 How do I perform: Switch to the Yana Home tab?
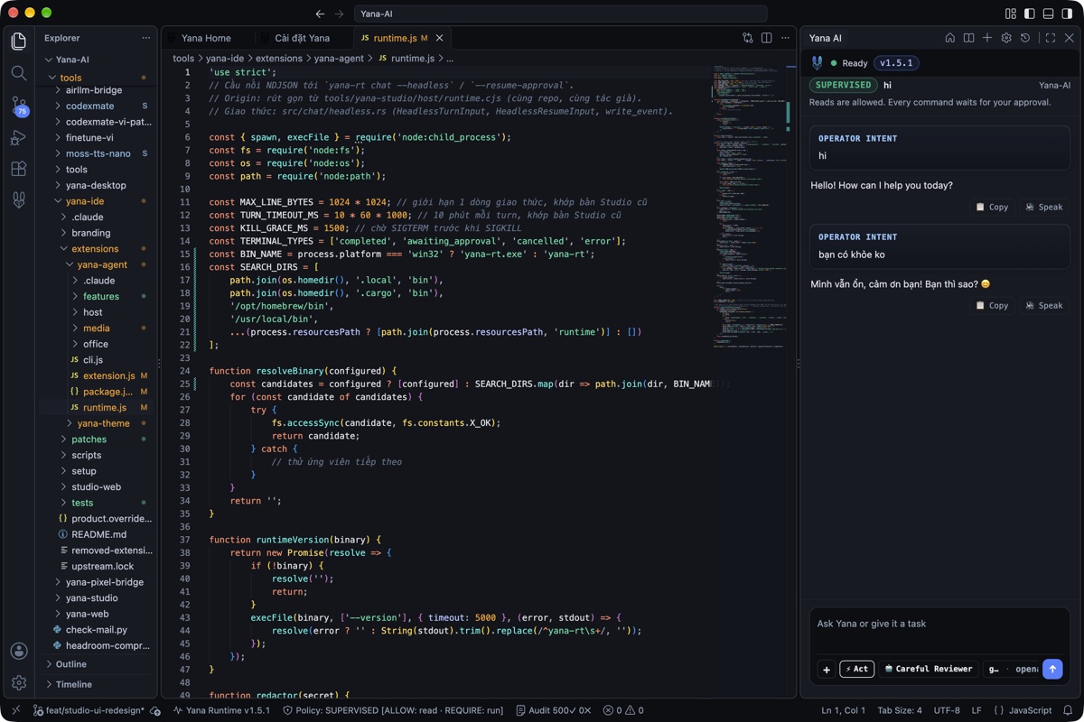pyautogui.click(x=206, y=38)
